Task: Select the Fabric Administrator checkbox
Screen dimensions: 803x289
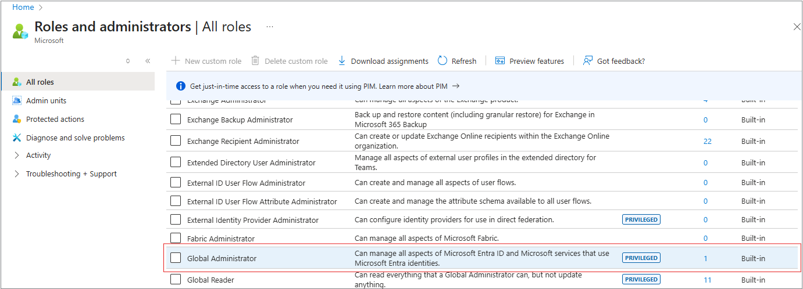Action: (x=176, y=238)
